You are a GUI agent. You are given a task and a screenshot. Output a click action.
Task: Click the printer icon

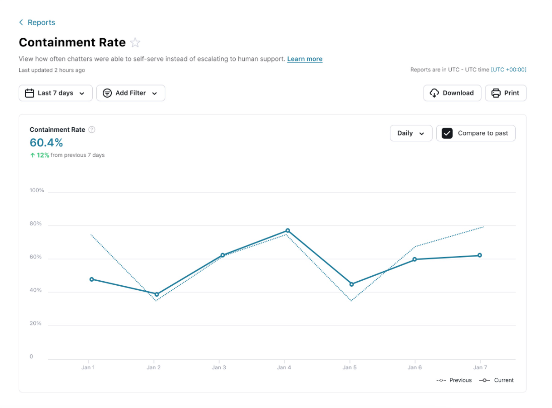coord(496,93)
